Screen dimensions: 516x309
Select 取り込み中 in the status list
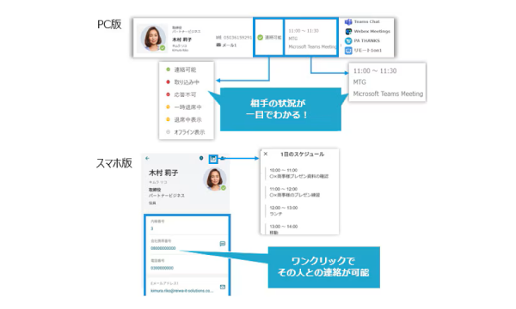(187, 82)
